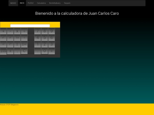
Task: Click digit 8 on the keypad
Action: coord(44,31)
